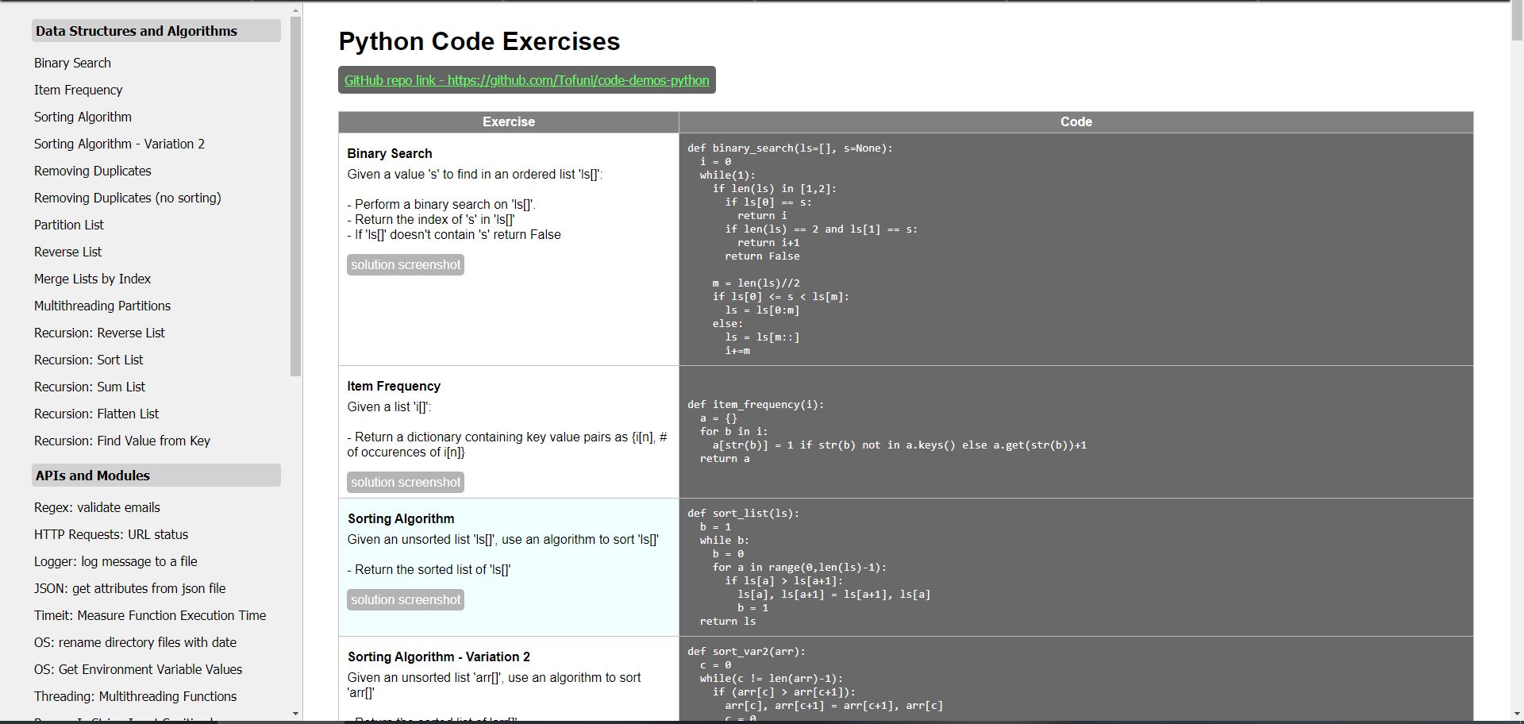Select Recursion: Find Value from Key
This screenshot has width=1524, height=724.
122,441
